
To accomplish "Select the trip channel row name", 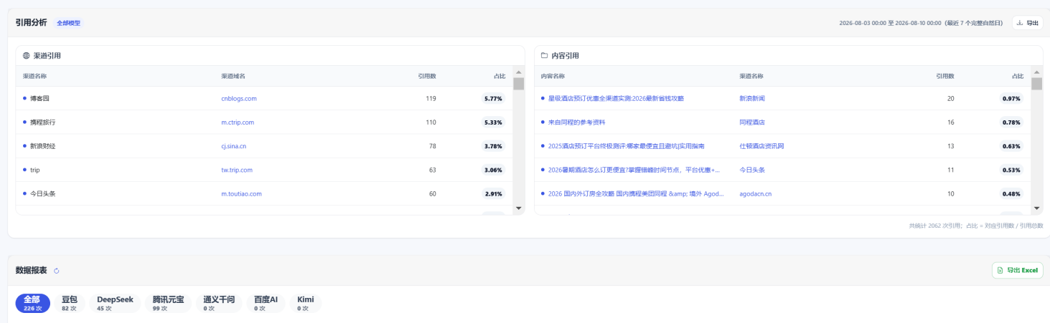I will pyautogui.click(x=35, y=170).
